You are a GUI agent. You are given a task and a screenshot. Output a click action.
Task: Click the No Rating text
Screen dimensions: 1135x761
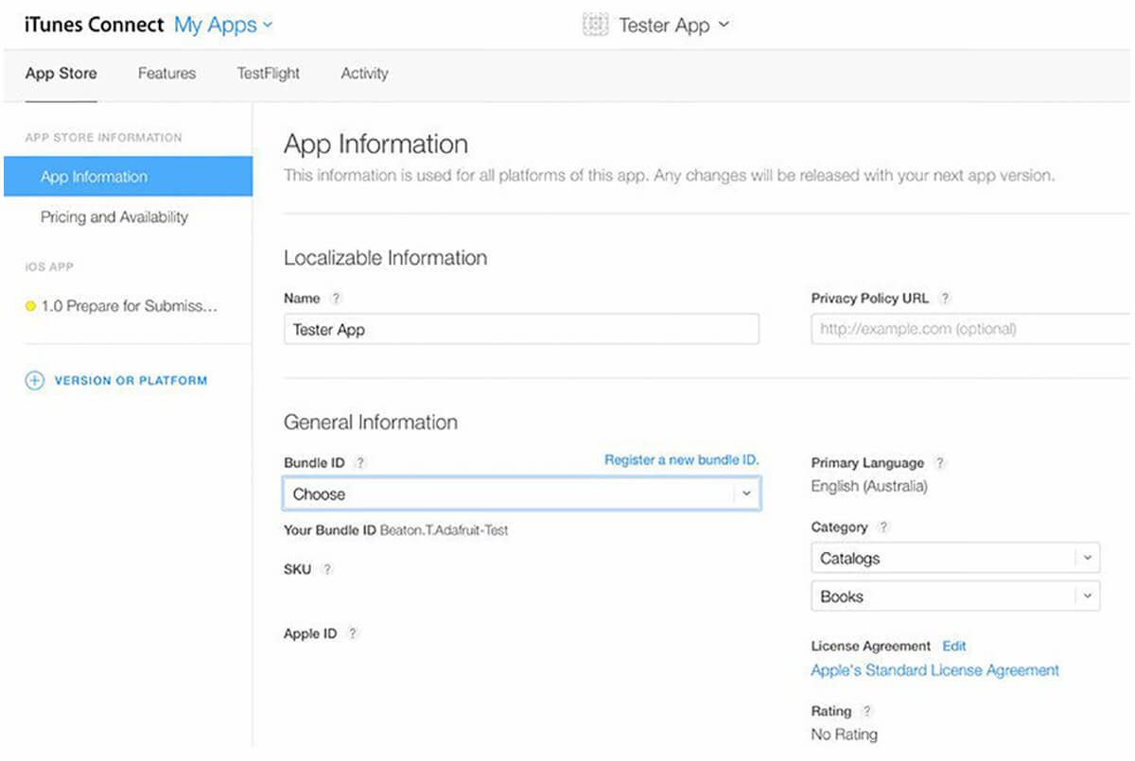point(845,735)
